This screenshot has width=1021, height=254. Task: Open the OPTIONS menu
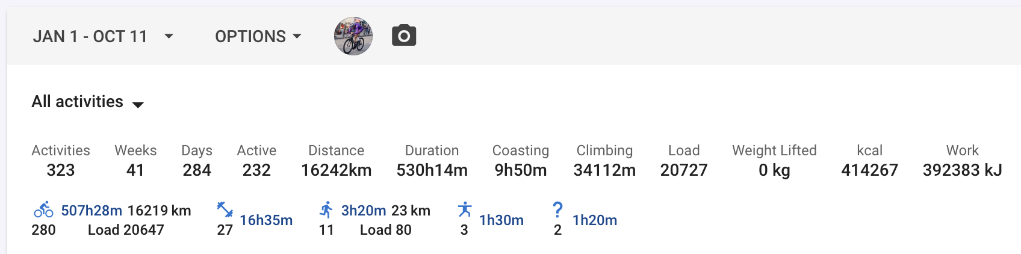coord(258,37)
